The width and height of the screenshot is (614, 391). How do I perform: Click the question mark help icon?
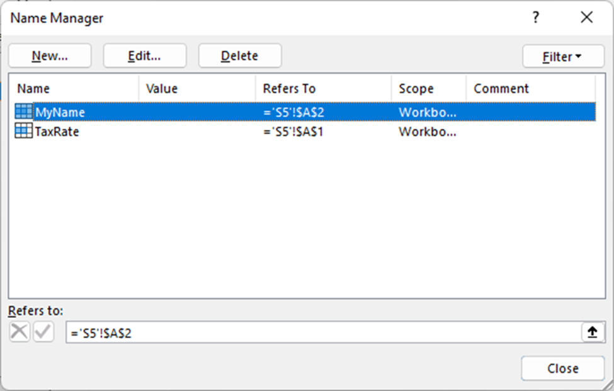[535, 18]
